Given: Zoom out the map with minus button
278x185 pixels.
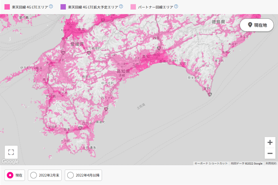Looking at the screenshot, I should [270, 153].
